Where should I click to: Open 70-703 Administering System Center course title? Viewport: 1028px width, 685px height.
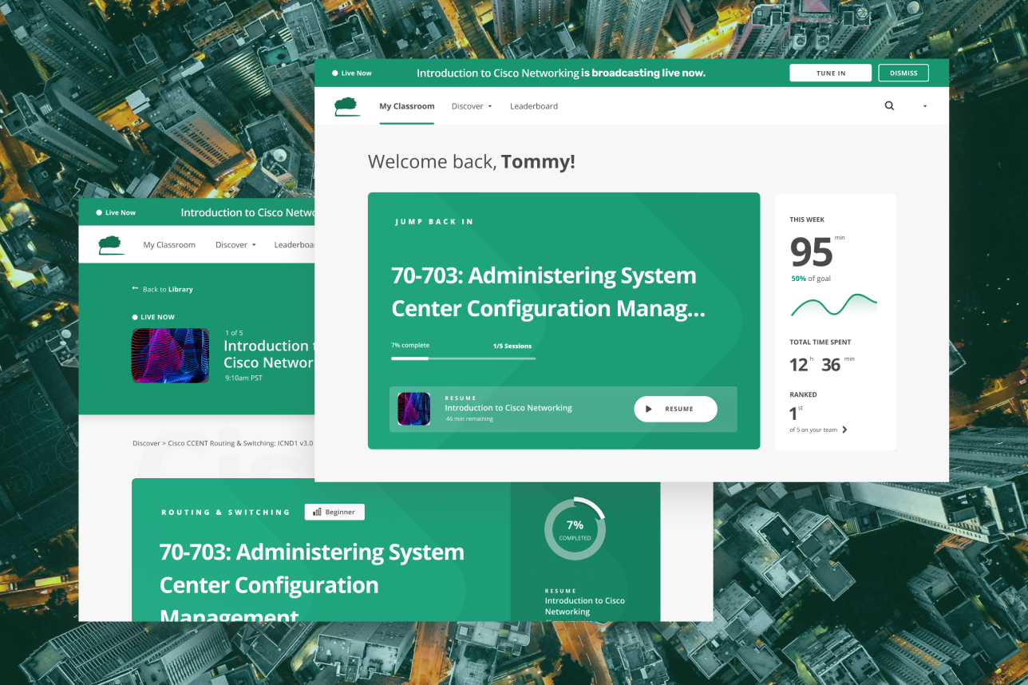pos(548,291)
